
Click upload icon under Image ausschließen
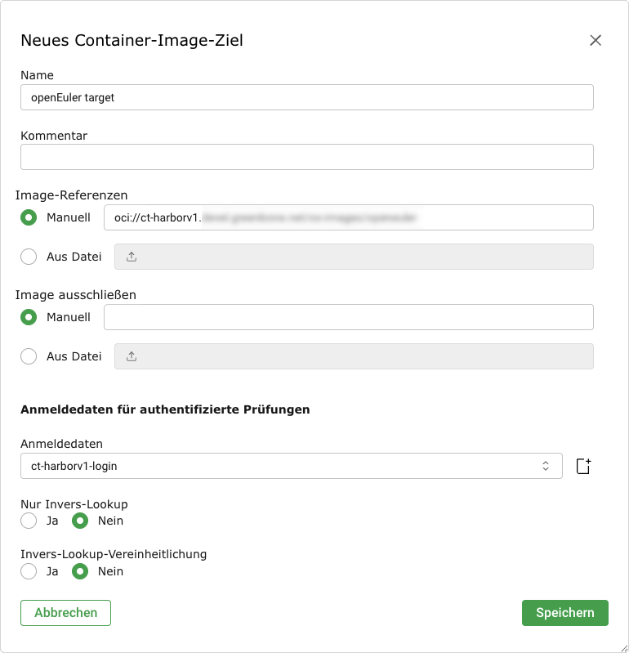click(x=132, y=356)
